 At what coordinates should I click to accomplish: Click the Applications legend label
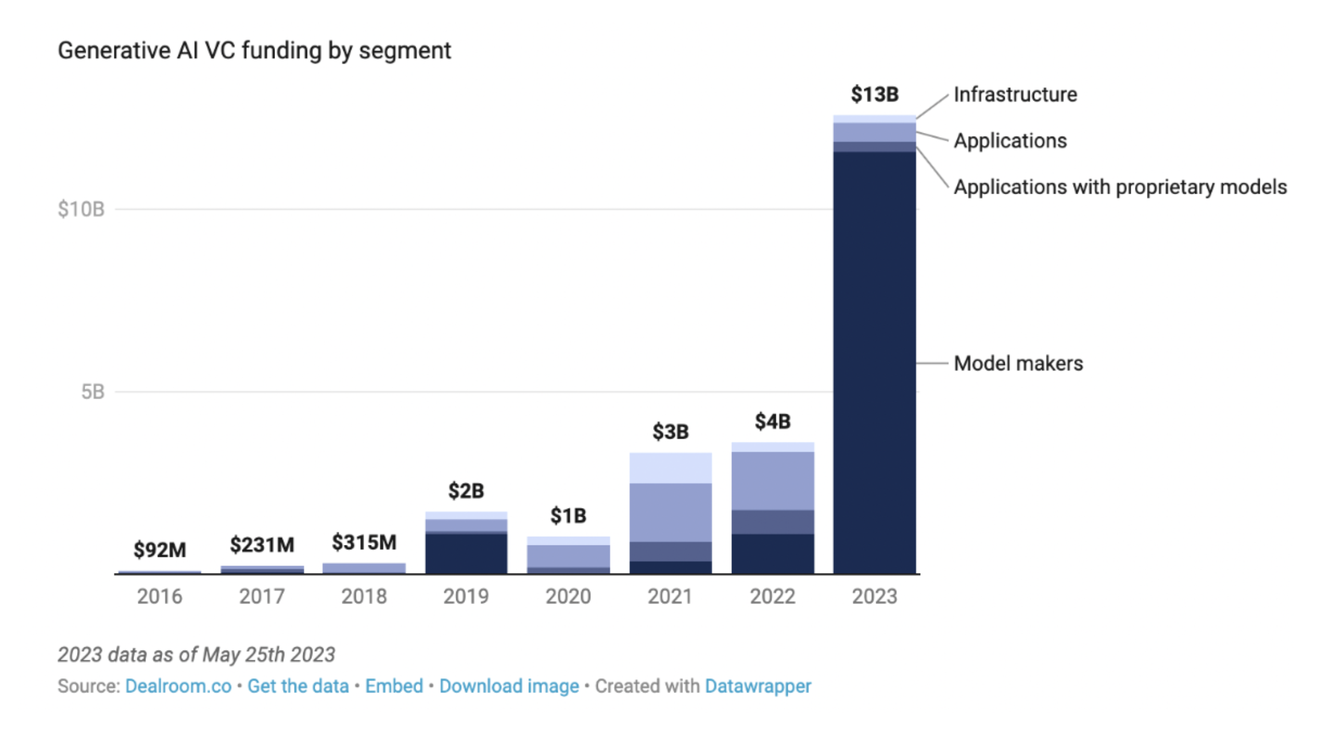(x=1010, y=141)
